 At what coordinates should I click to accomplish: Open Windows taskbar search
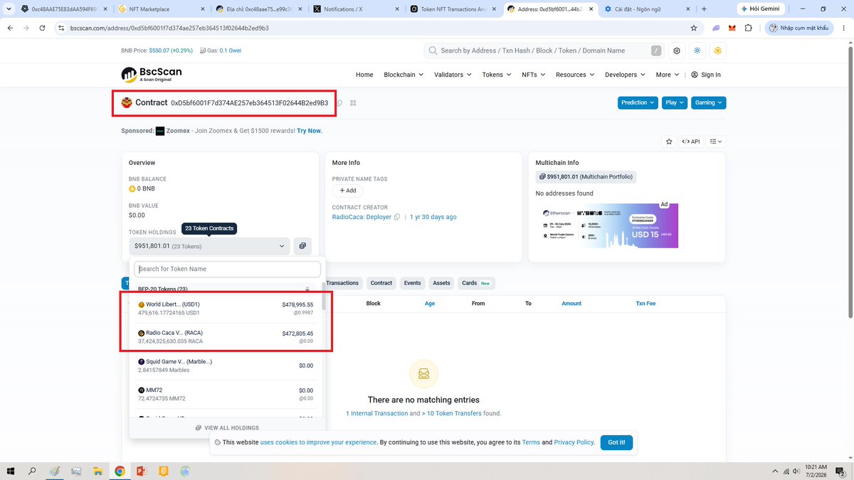(x=32, y=471)
